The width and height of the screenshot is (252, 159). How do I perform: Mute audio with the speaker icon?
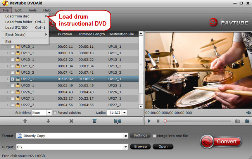point(248,112)
